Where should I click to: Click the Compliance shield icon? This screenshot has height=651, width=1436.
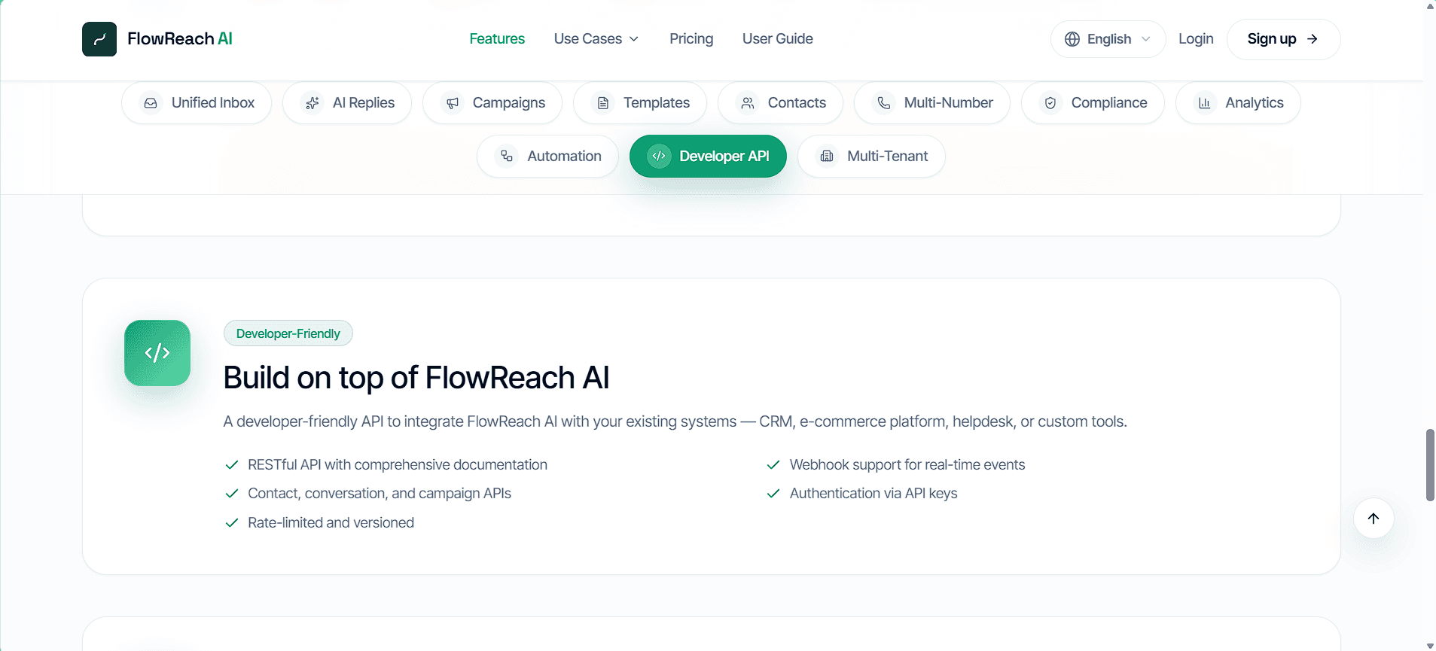click(1050, 103)
